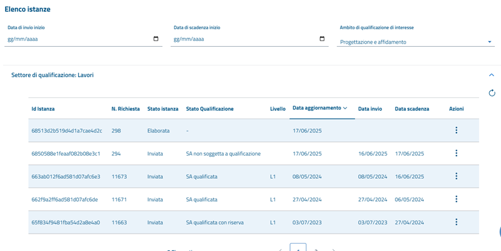
Task: Click the Data scadenza column header
Action: click(412, 109)
